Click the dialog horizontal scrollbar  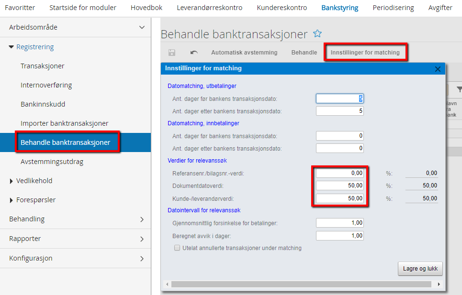coord(301,284)
